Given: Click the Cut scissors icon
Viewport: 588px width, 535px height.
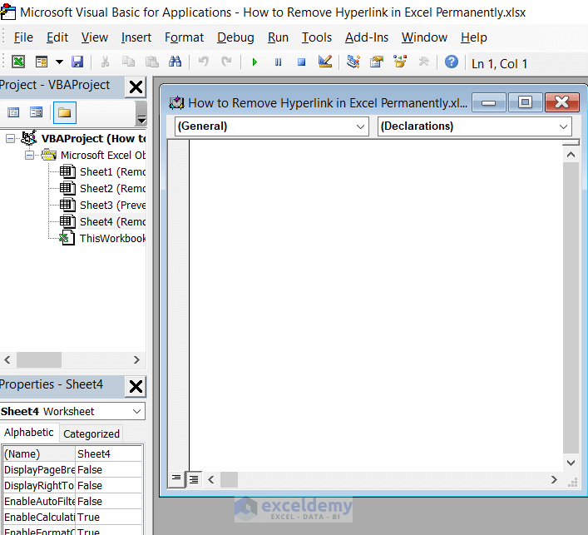Looking at the screenshot, I should coord(106,62).
